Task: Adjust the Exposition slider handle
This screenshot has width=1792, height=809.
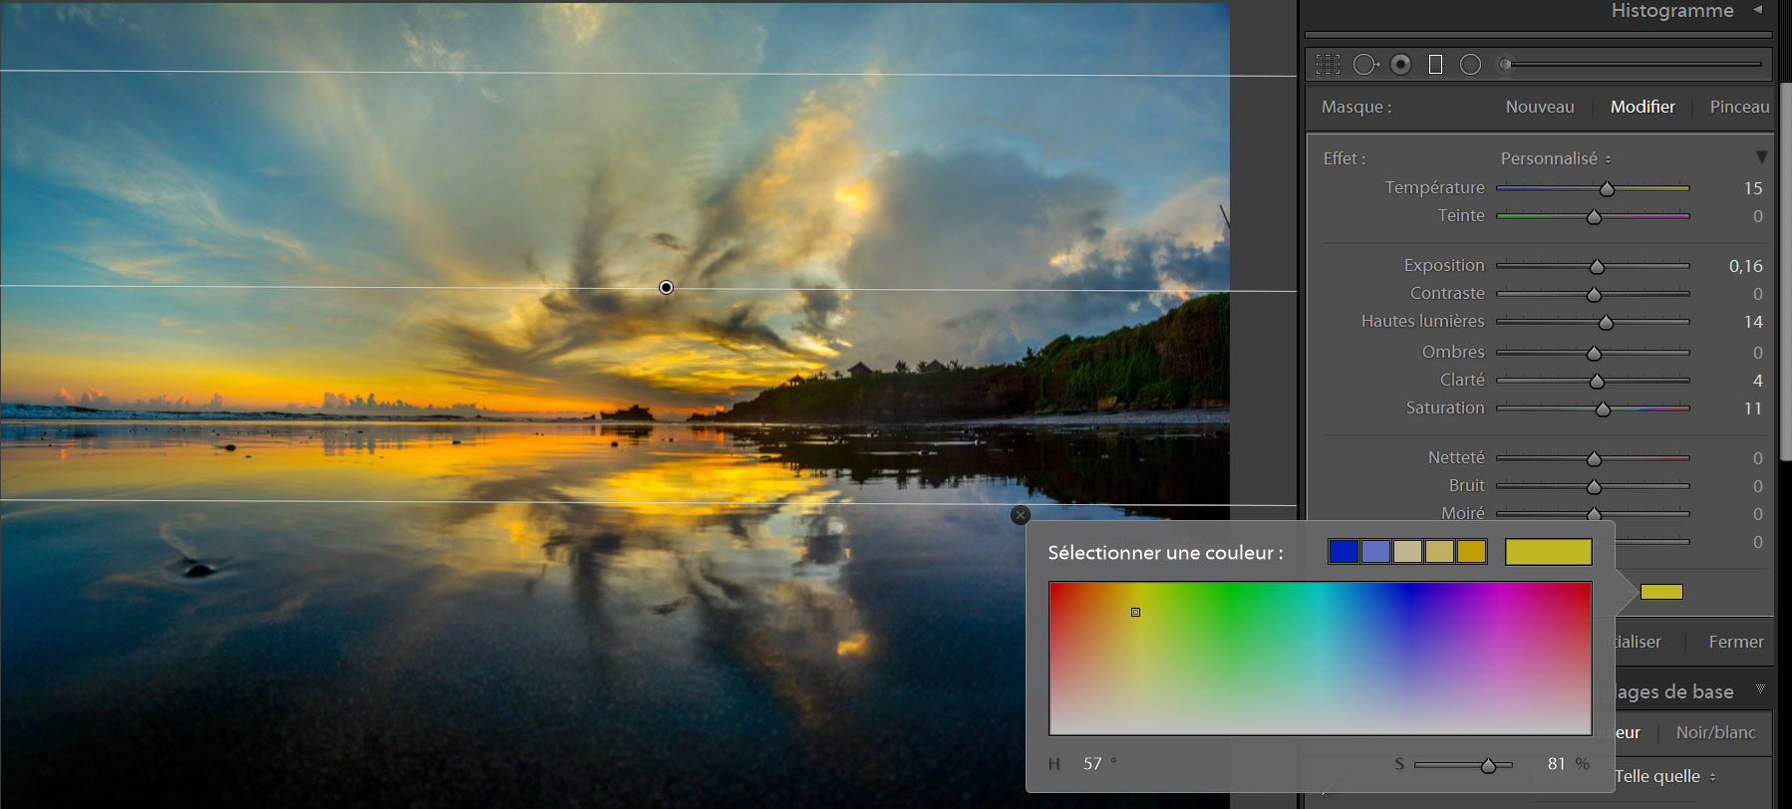Action: pyautogui.click(x=1597, y=266)
